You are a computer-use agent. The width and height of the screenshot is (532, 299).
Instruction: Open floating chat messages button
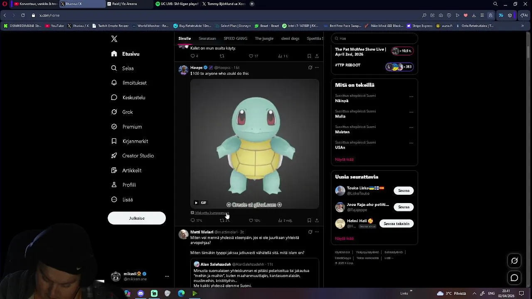point(515,278)
